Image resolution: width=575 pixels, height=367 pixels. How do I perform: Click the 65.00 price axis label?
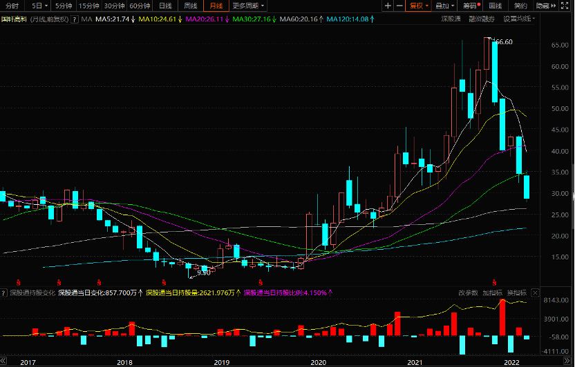[x=560, y=45]
